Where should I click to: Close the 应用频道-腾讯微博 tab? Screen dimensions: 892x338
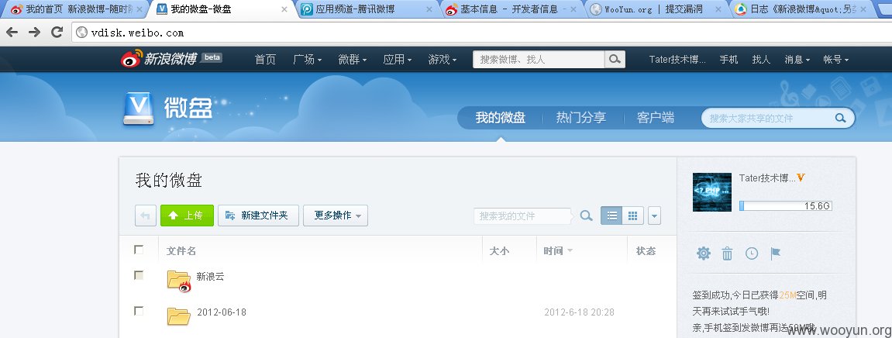point(429,9)
